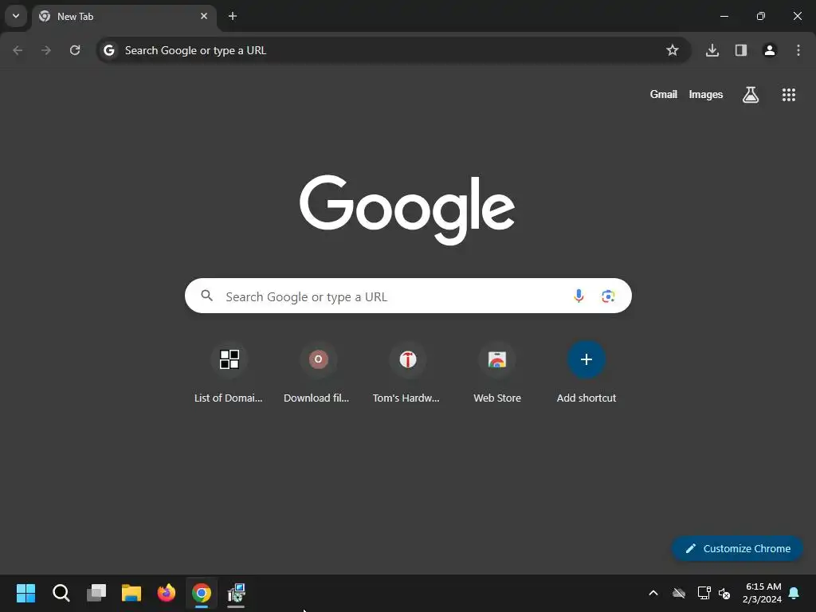The height and width of the screenshot is (612, 816).
Task: Open Chrome three-dot menu
Action: 798,50
